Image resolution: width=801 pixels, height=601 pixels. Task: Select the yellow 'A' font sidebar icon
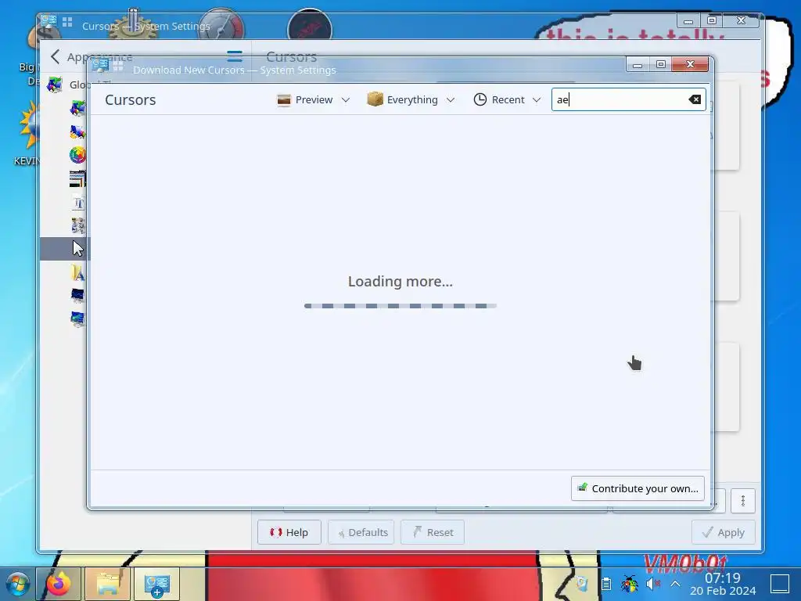(x=77, y=273)
